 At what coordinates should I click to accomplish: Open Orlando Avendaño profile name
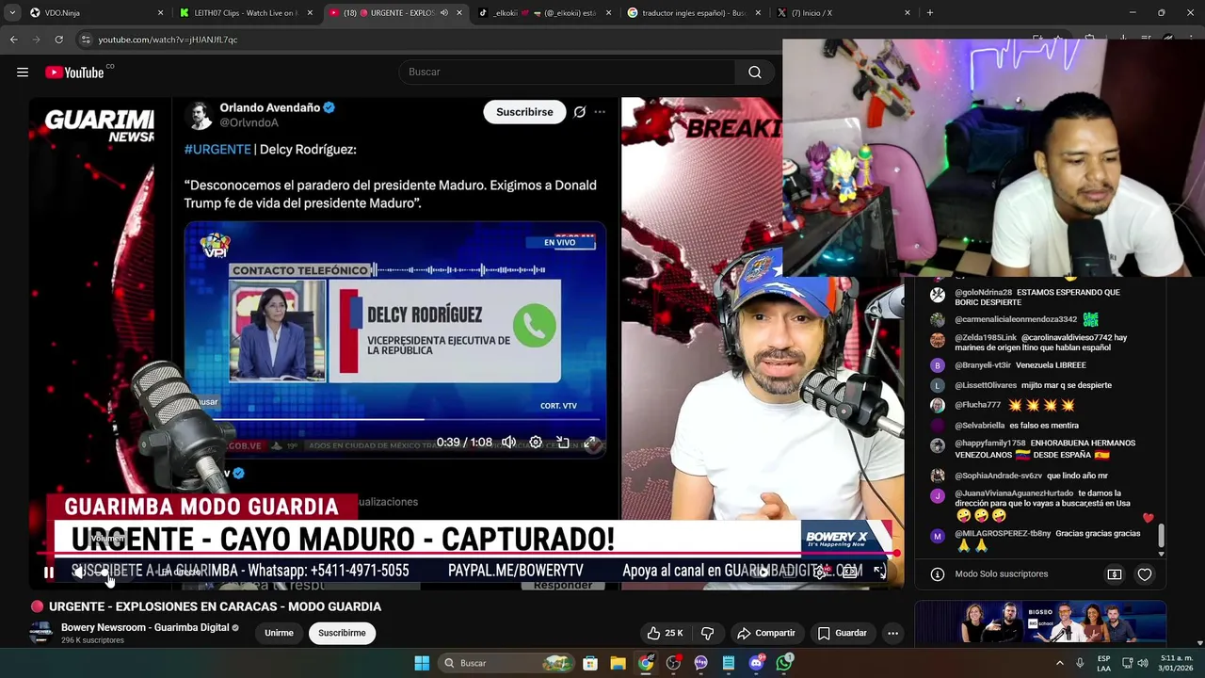(269, 107)
